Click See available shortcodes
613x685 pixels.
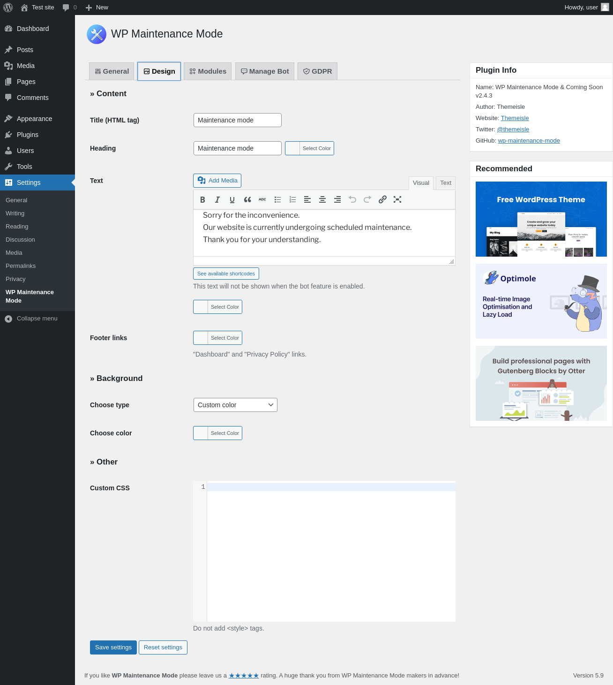(x=226, y=274)
